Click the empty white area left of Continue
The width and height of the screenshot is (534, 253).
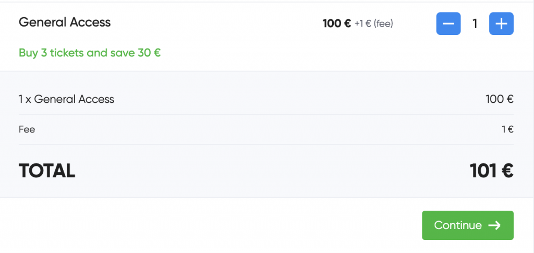(209, 225)
